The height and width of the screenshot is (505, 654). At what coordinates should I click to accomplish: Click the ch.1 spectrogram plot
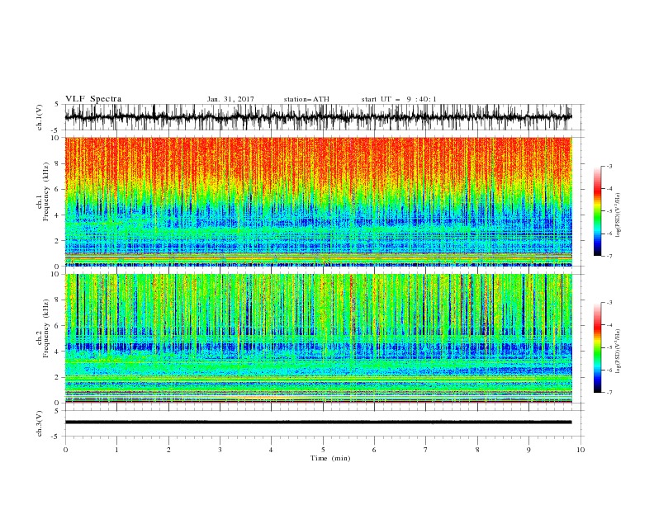pyautogui.click(x=319, y=201)
